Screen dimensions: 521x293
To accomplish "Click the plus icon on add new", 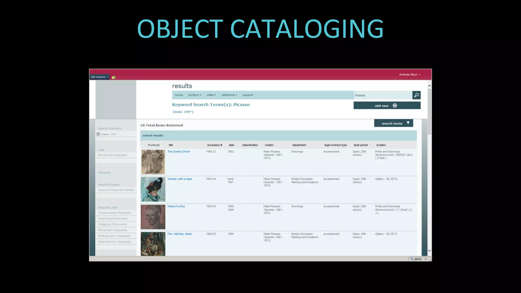I will (x=395, y=106).
